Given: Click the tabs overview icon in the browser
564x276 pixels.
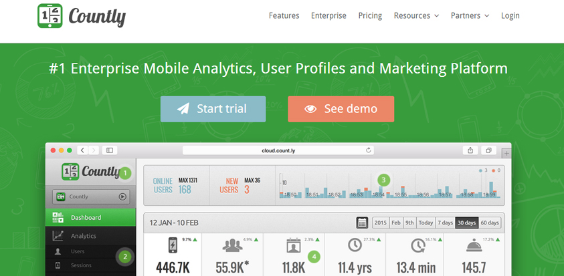Looking at the screenshot, I should (x=489, y=150).
